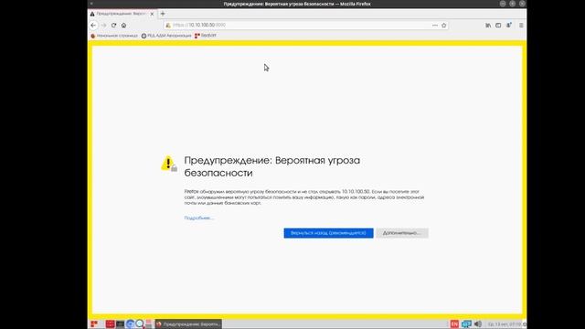Open page actions three-dot menu
Image resolution: width=585 pixels, height=329 pixels.
[435, 26]
